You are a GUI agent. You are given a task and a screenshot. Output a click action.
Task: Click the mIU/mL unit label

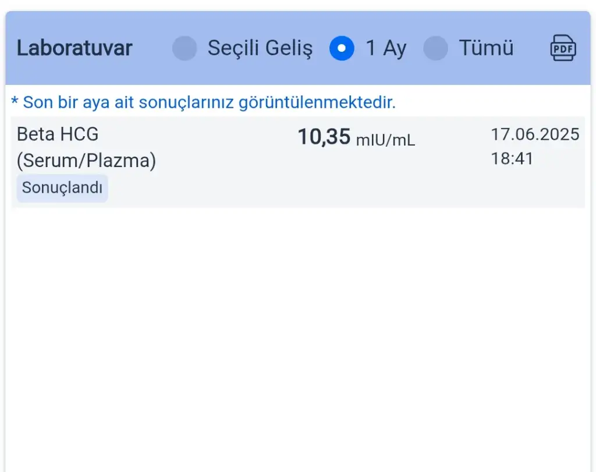385,140
